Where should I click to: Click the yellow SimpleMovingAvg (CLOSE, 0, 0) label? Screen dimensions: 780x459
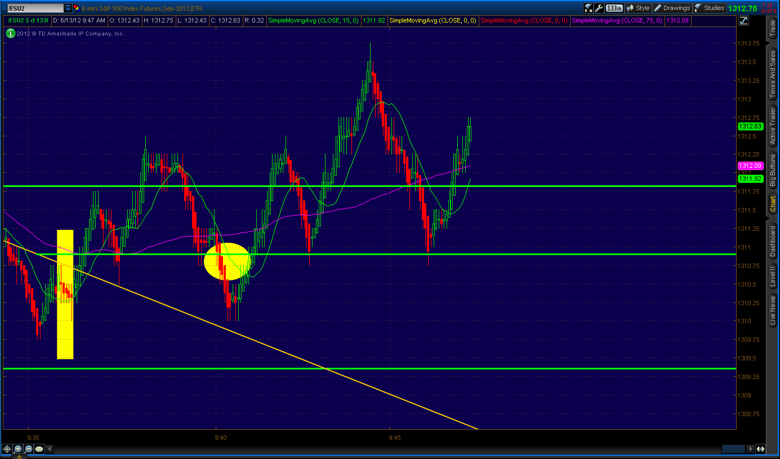click(x=433, y=21)
